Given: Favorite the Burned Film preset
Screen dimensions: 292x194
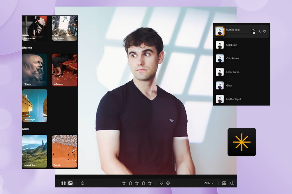Looking at the screenshot, I should pos(264,31).
